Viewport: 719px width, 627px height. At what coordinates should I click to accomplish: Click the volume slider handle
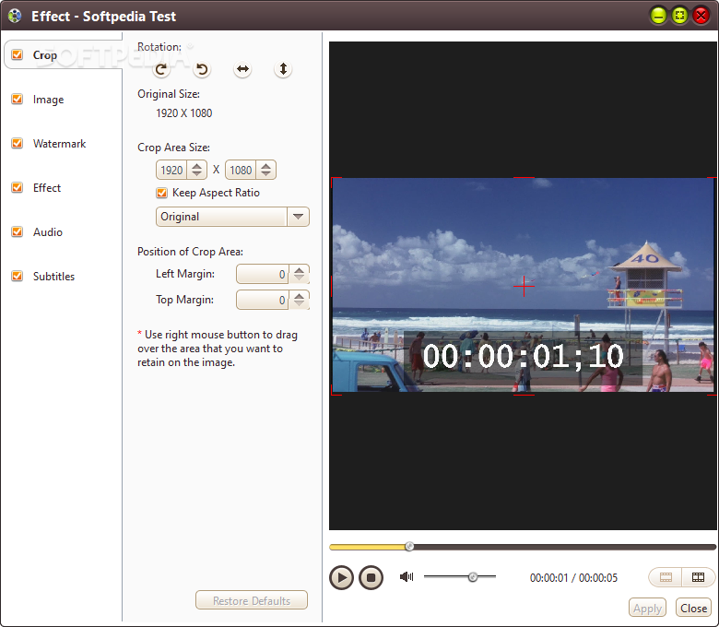[x=473, y=577]
